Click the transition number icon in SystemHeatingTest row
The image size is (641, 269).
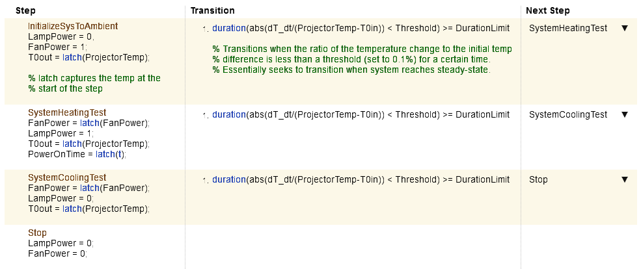click(x=205, y=115)
